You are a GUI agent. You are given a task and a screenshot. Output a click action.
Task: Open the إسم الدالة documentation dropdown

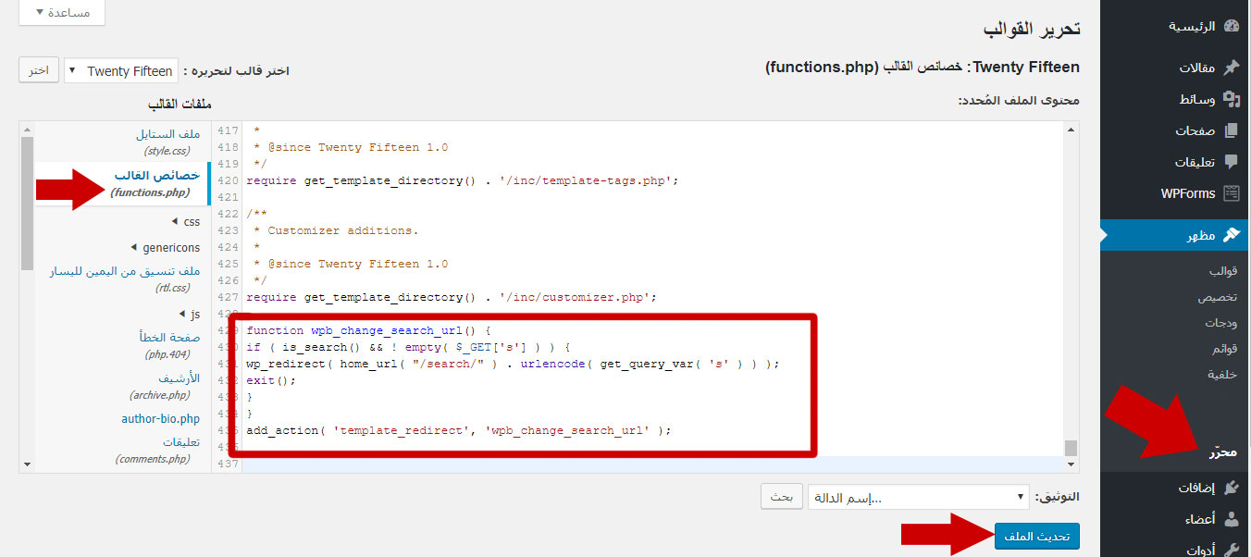tap(918, 497)
